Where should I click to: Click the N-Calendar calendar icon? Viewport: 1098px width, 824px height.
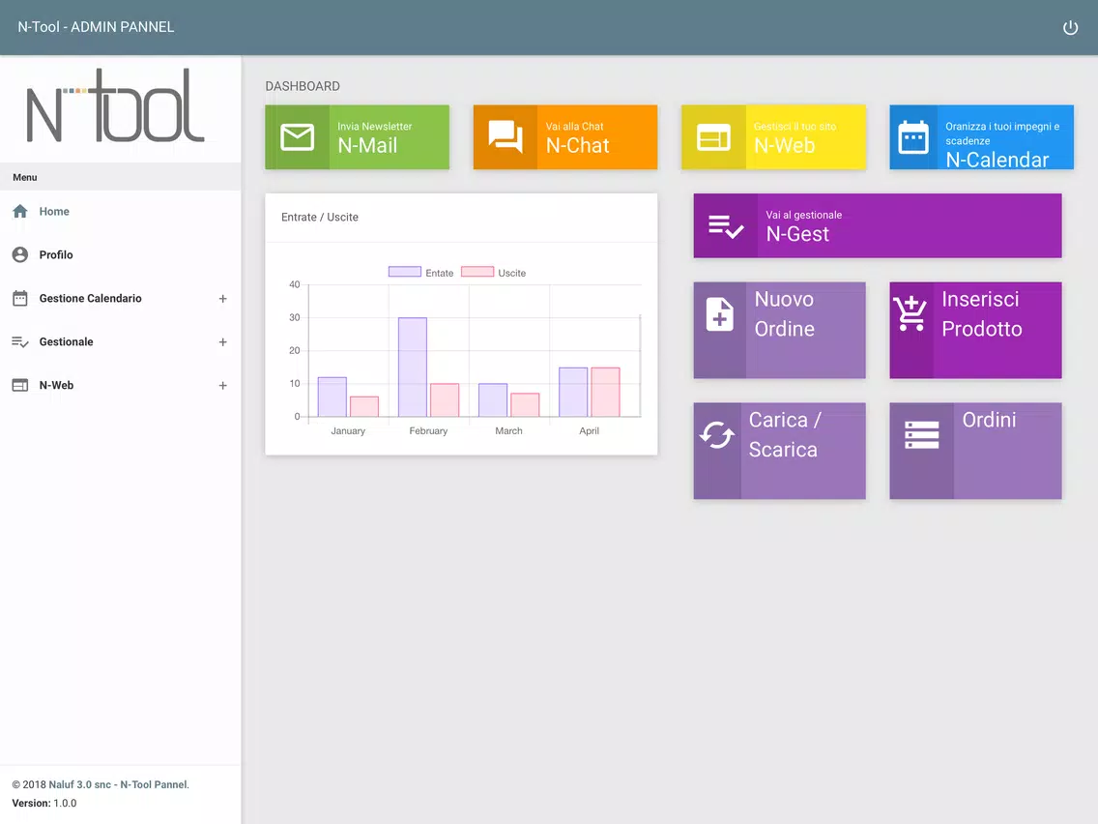pos(913,137)
